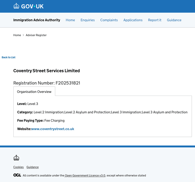This screenshot has width=195, height=182.
Task: Open the Cookies footer link
Action: point(18,167)
